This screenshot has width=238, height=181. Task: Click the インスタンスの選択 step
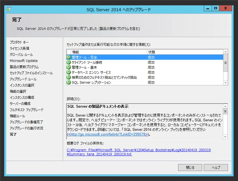[22, 85]
